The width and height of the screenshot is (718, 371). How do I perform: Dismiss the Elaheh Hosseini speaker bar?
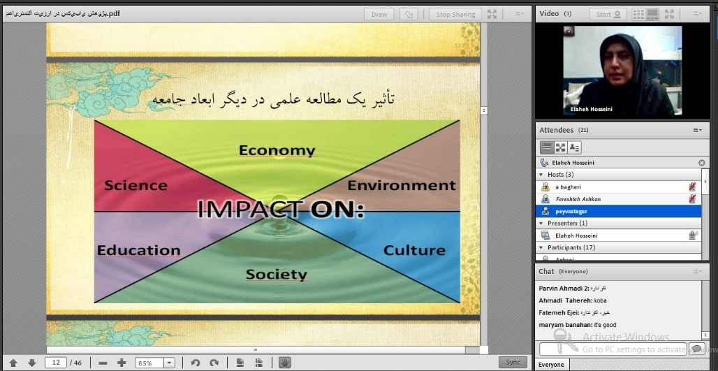coord(701,163)
